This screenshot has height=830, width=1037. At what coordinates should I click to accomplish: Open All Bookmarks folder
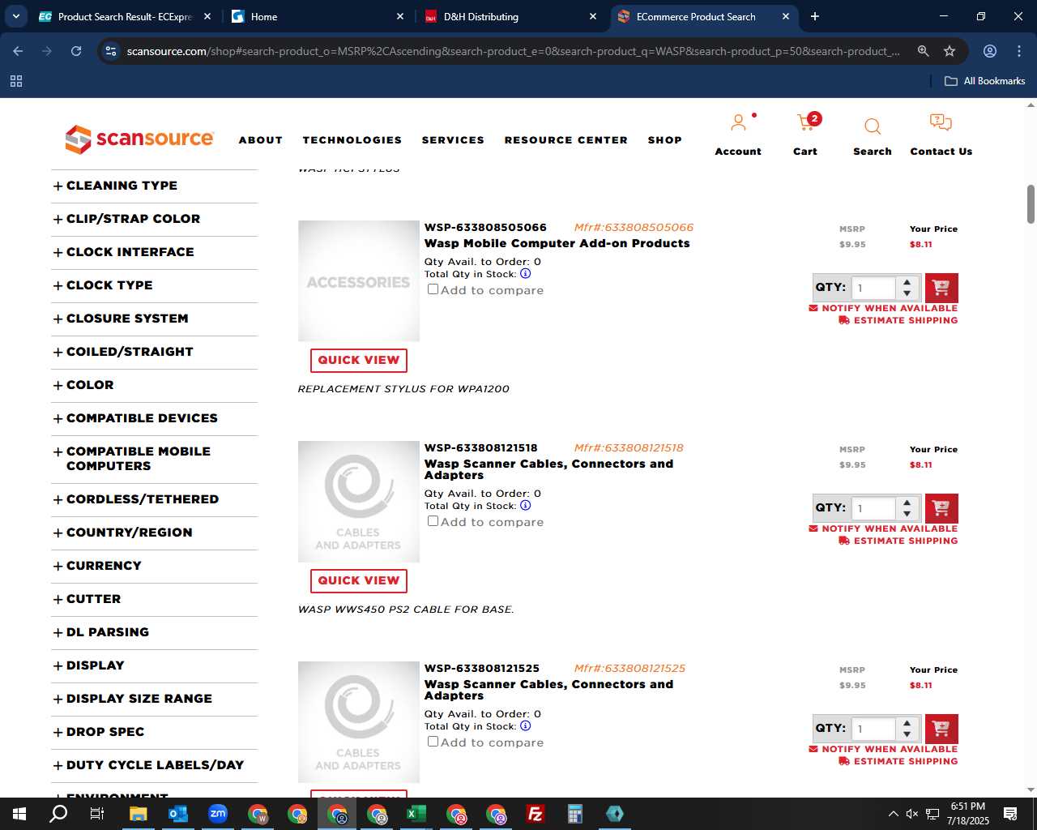tap(985, 81)
